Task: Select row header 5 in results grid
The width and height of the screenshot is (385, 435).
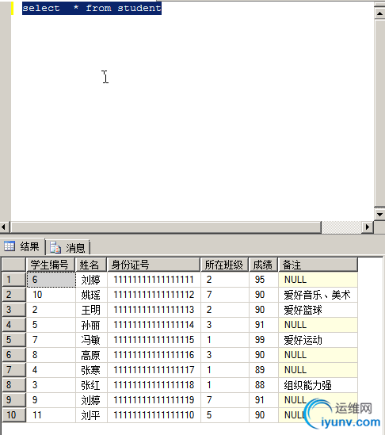Action: pyautogui.click(x=14, y=340)
